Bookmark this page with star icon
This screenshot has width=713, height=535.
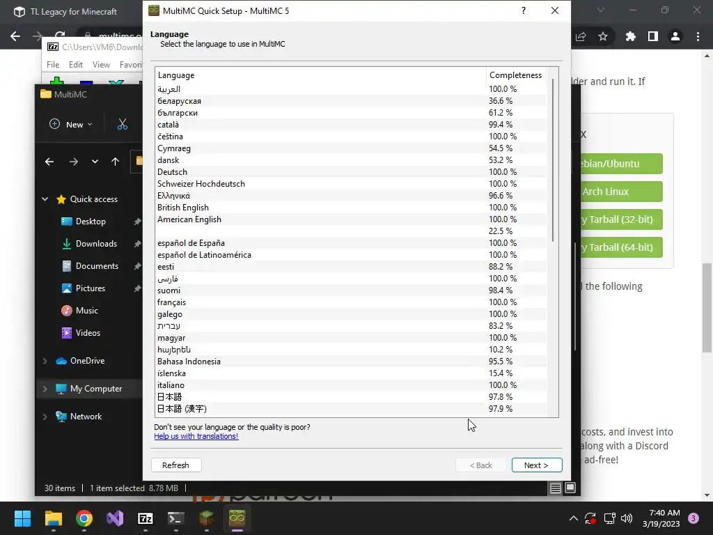pyautogui.click(x=603, y=36)
